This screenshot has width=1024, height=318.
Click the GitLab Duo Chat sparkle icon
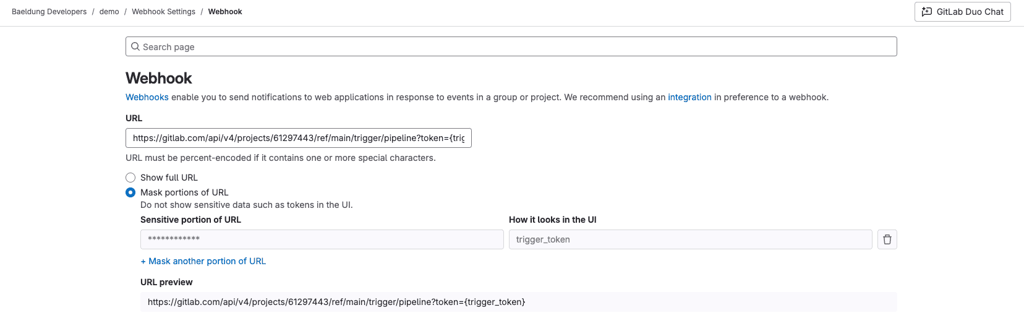(x=926, y=12)
